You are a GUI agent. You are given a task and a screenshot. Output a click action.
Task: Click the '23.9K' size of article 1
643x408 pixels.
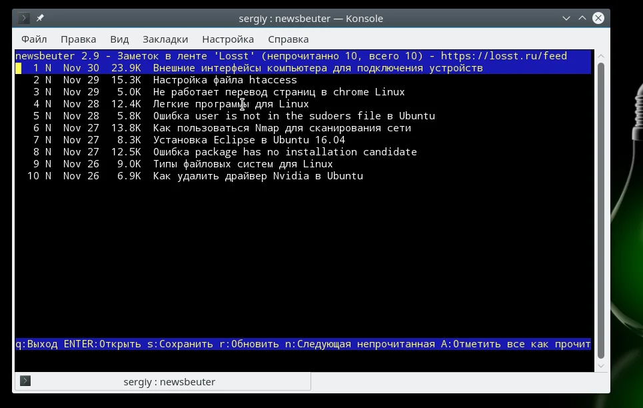click(127, 68)
